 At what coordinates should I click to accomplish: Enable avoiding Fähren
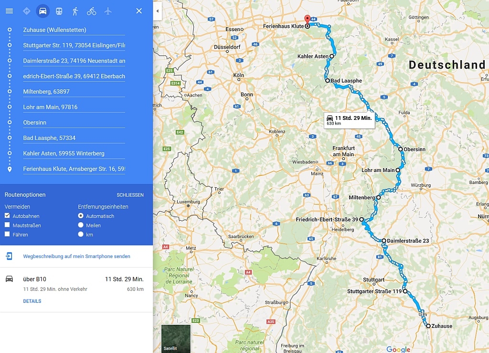[x=7, y=234]
